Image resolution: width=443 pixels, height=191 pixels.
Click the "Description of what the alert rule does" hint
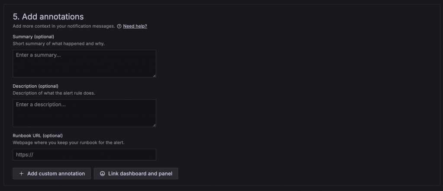click(x=54, y=93)
